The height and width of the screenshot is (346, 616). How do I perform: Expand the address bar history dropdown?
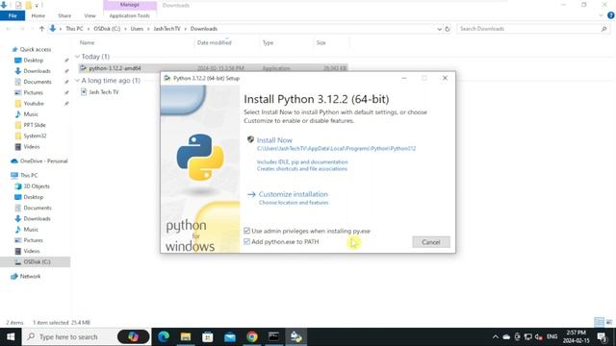click(439, 29)
